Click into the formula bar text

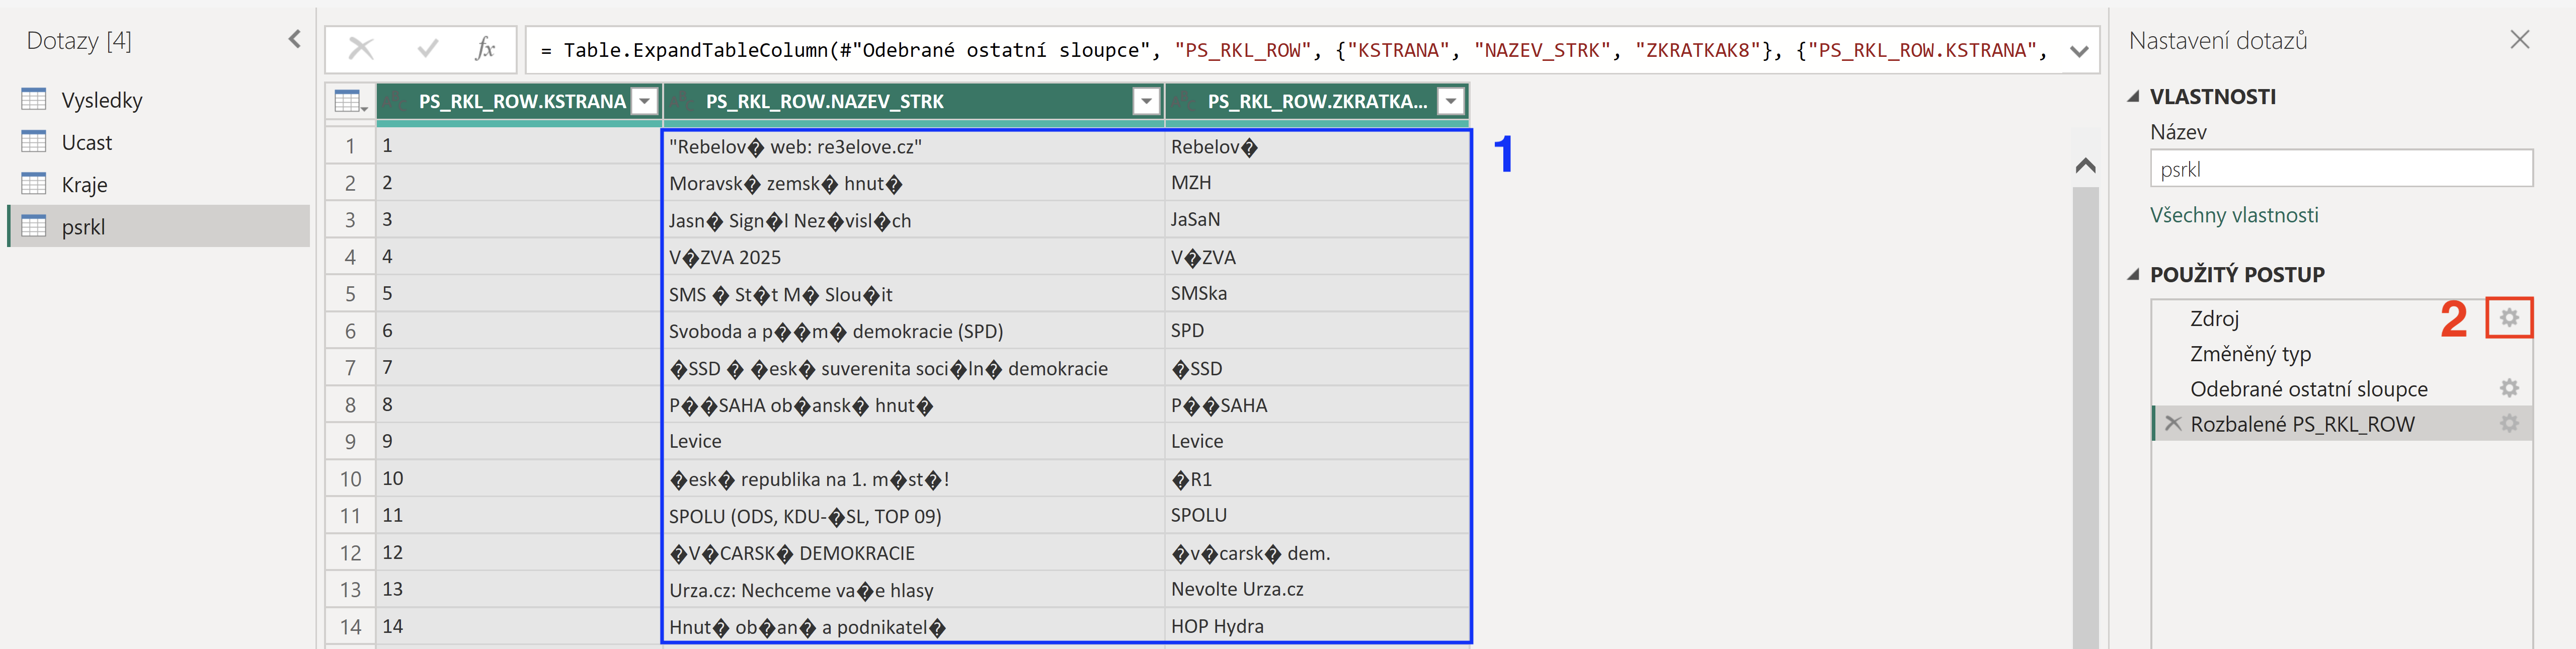pos(1293,50)
